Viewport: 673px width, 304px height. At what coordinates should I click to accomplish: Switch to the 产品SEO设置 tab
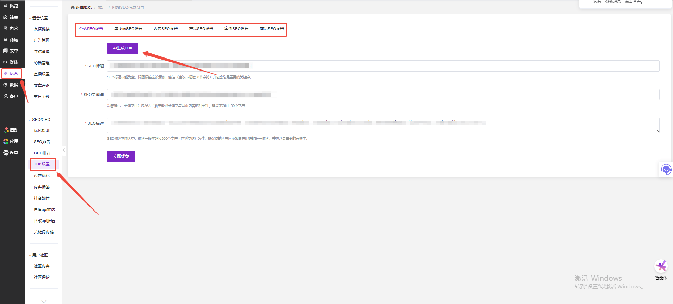coord(201,29)
